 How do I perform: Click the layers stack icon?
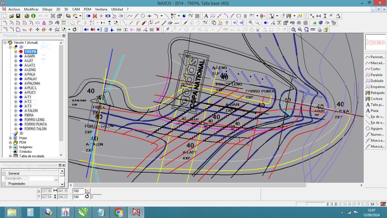(x=68, y=16)
